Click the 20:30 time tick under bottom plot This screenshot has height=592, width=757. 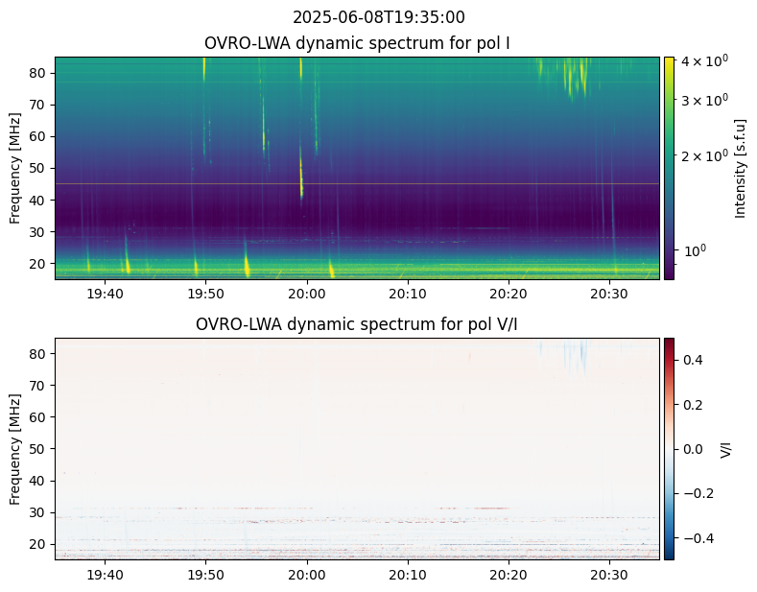pyautogui.click(x=608, y=574)
